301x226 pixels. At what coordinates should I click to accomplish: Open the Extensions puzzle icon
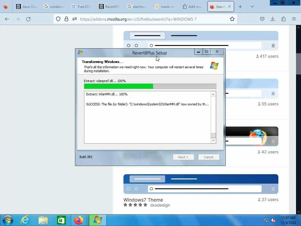[283, 19]
